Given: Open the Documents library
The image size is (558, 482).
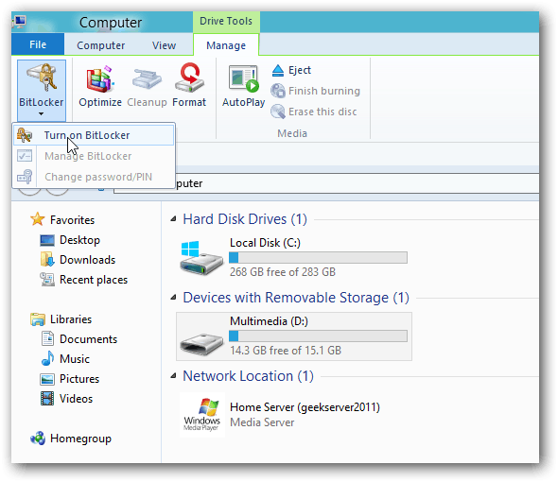Looking at the screenshot, I should [x=88, y=339].
